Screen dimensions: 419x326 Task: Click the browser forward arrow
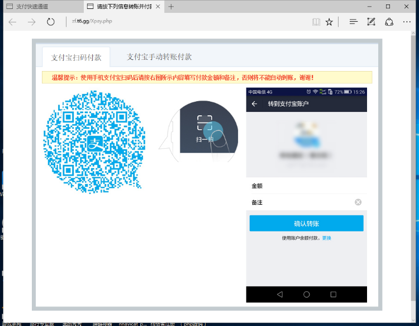31,22
